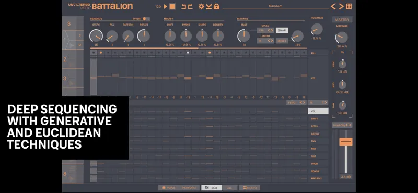Click the Random preset name field

click(275, 6)
